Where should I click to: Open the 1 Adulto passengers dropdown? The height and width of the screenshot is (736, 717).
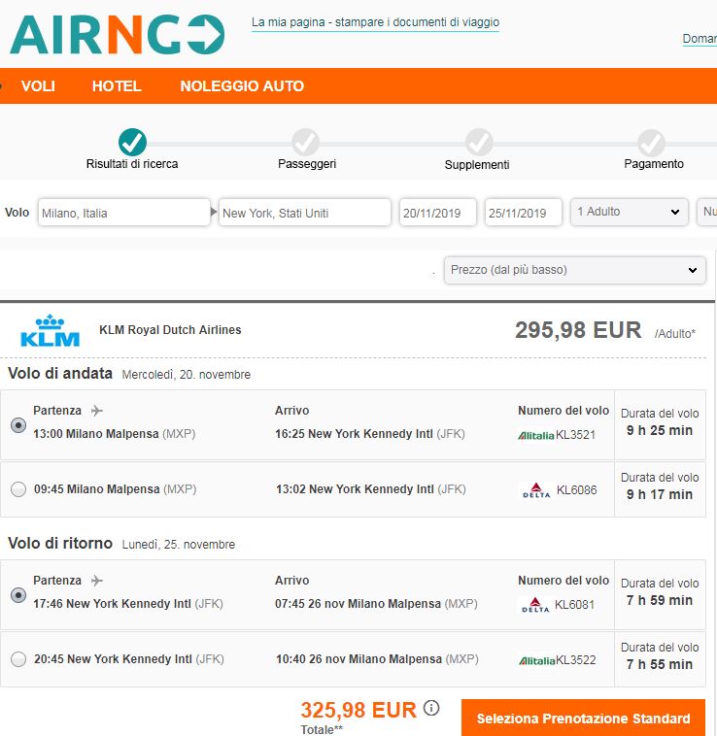coord(630,213)
